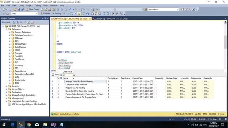Open the Tools menu

coord(45,6)
